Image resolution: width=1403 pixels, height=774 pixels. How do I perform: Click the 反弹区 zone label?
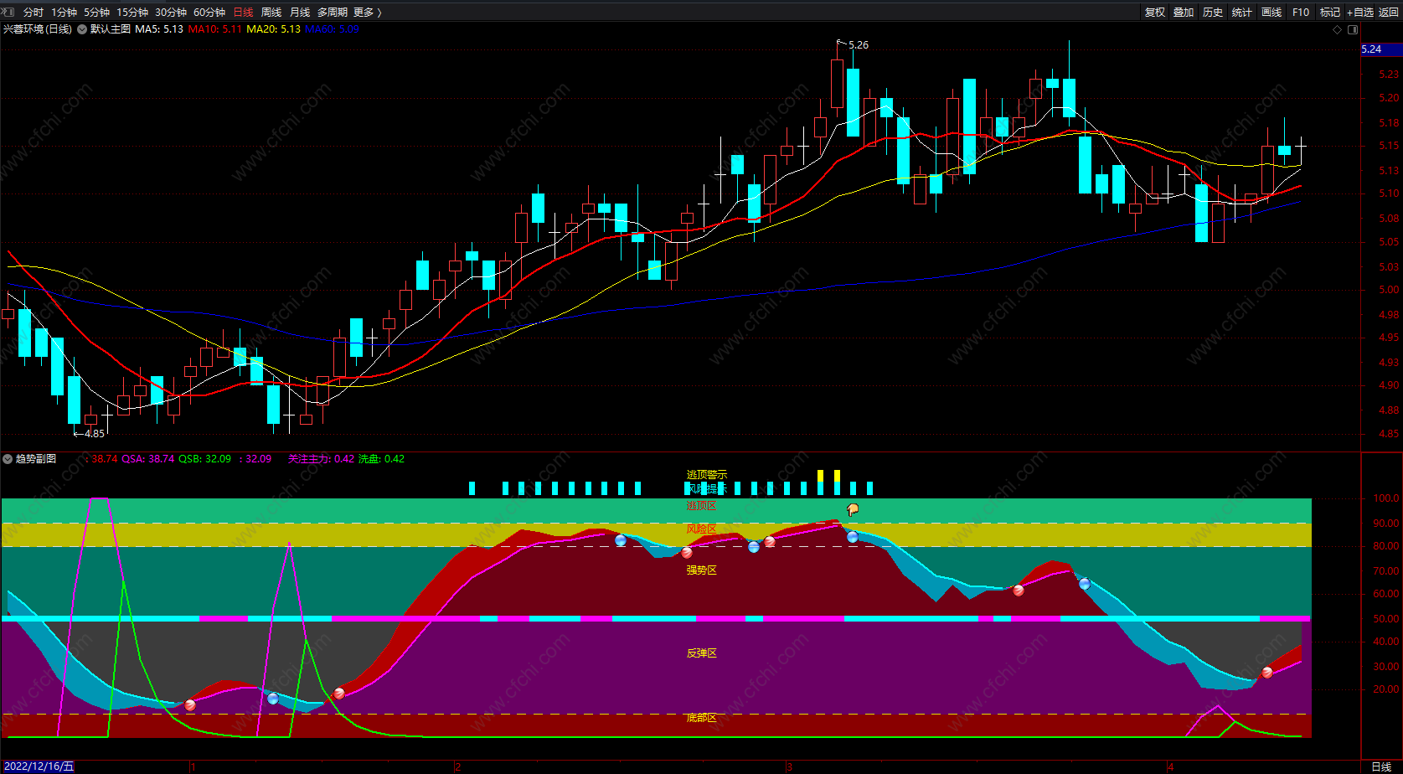[702, 653]
